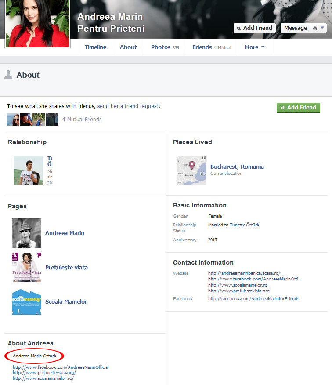Expand the More tab dropdown
The width and height of the screenshot is (332, 385).
(x=255, y=47)
